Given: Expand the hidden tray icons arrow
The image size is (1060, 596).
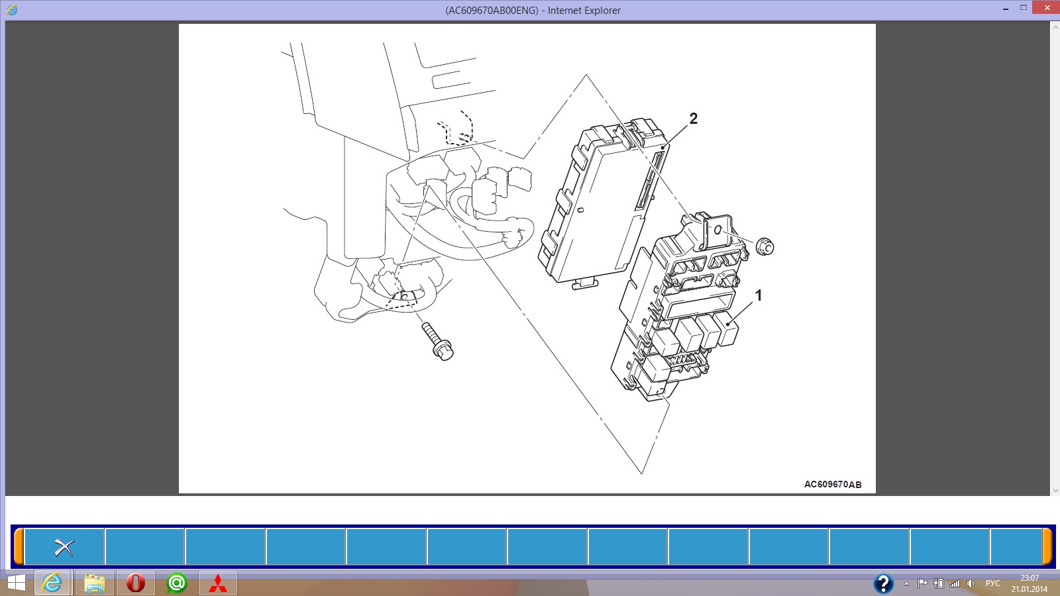Looking at the screenshot, I should click(x=906, y=583).
